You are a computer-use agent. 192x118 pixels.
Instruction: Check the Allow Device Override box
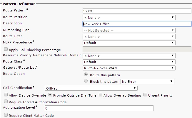tap(6, 95)
